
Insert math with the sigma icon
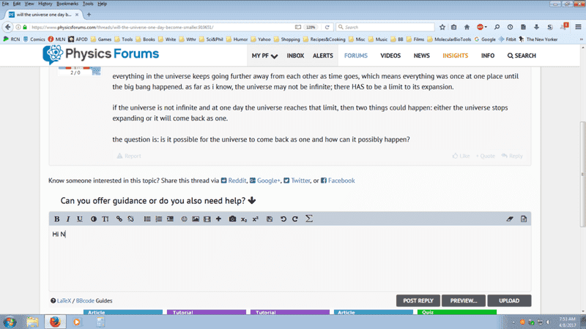click(x=308, y=219)
